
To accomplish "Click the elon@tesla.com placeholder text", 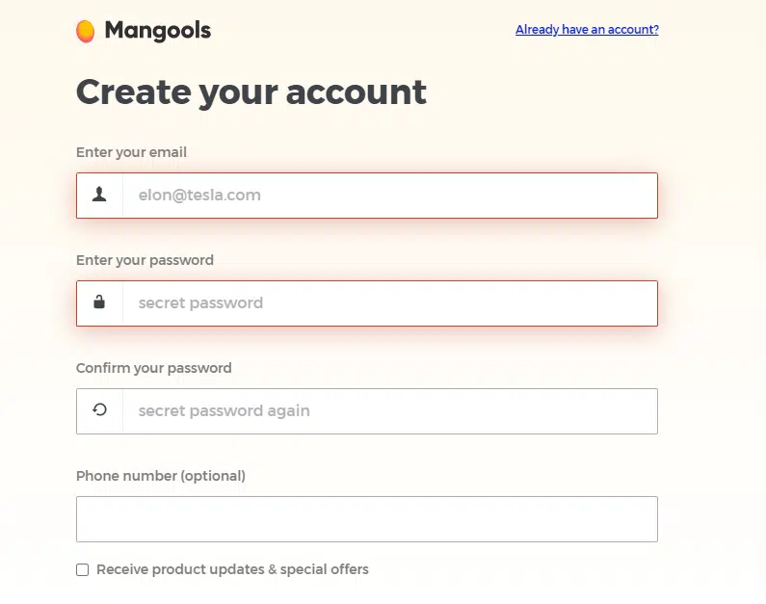I will click(x=199, y=196).
